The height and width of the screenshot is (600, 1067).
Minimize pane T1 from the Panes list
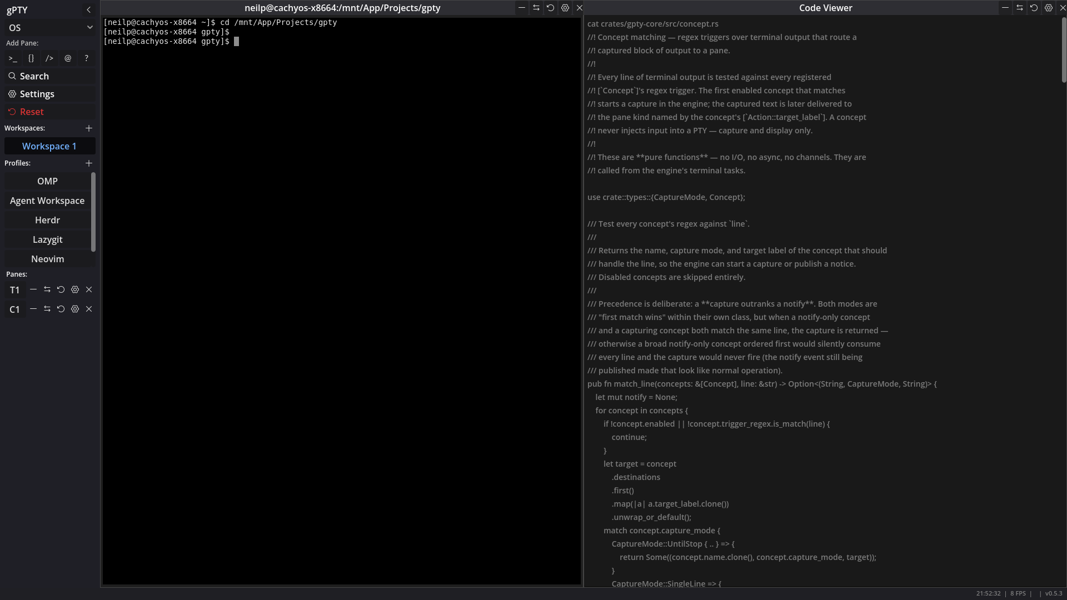tap(33, 289)
